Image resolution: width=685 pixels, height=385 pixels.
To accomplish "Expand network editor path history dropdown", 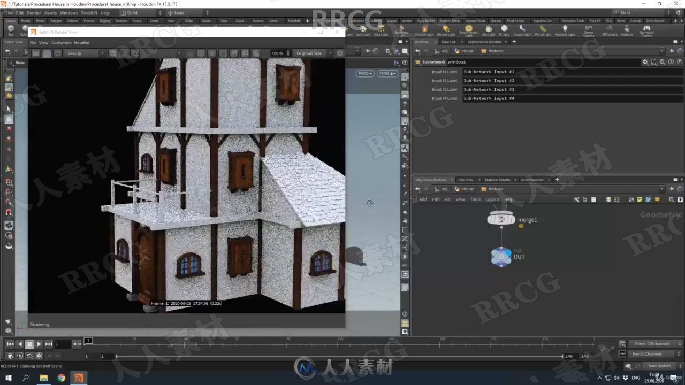I will [x=663, y=189].
